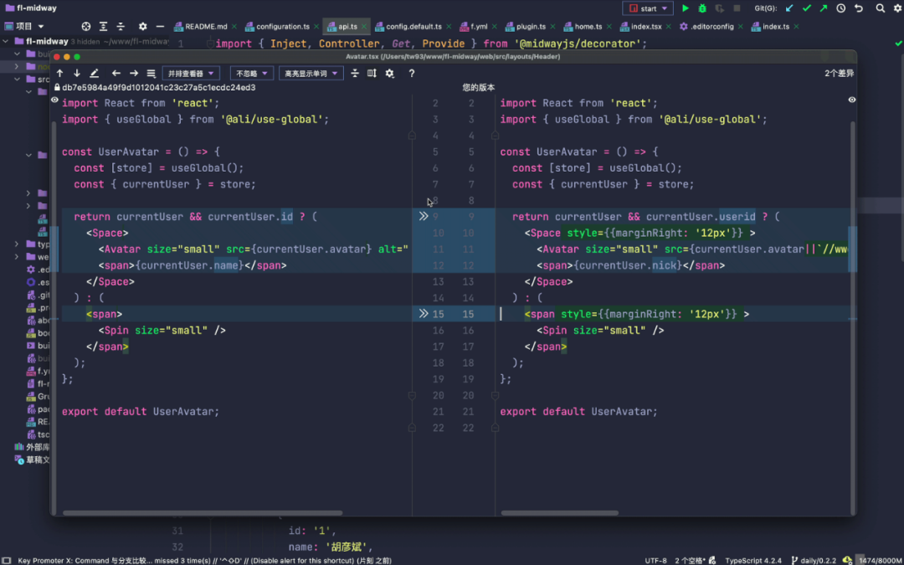Collapse all in project tool window
This screenshot has height=565, width=904.
tap(121, 27)
